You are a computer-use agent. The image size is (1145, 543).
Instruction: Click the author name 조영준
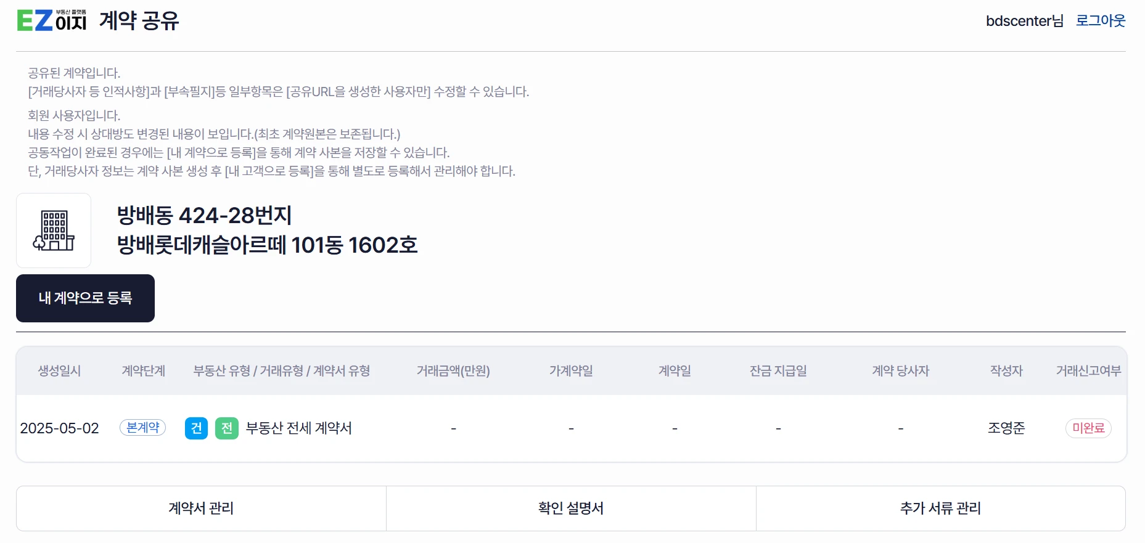coord(1006,428)
